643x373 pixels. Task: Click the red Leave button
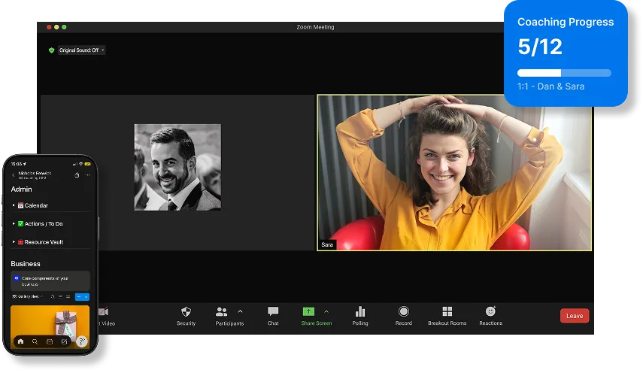575,316
